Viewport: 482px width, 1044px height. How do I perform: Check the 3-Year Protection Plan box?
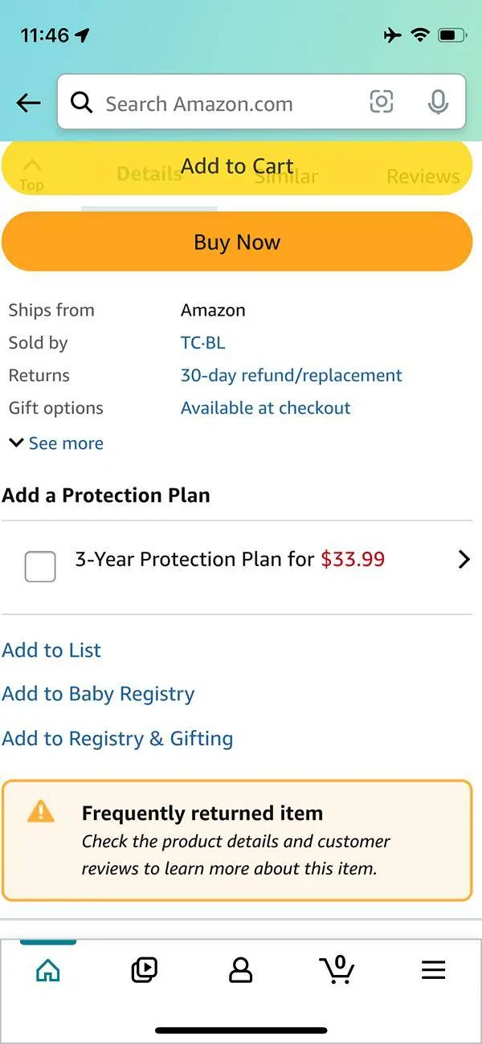coord(40,567)
